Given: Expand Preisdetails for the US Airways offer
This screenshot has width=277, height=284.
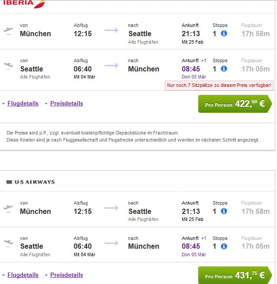Looking at the screenshot, I should 67,275.
